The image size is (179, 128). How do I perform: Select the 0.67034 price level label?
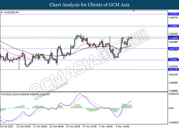click(173, 14)
